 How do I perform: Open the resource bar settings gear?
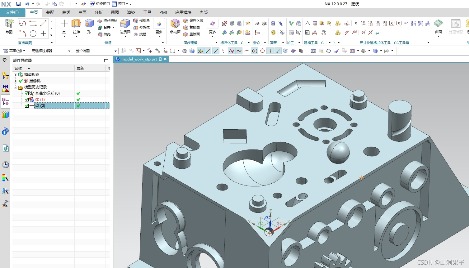[x=5, y=60]
